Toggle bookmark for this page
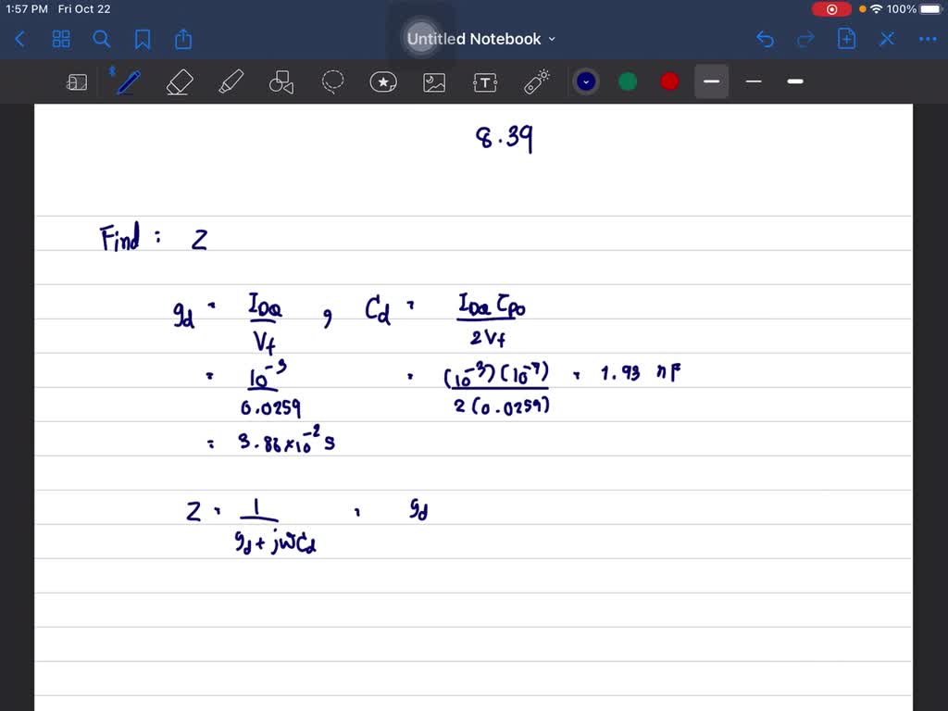948x711 pixels. coord(143,39)
